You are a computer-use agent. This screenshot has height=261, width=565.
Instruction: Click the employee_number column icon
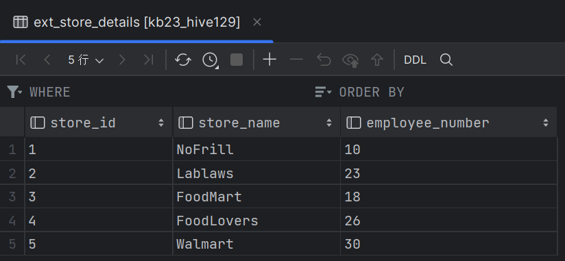click(x=354, y=123)
